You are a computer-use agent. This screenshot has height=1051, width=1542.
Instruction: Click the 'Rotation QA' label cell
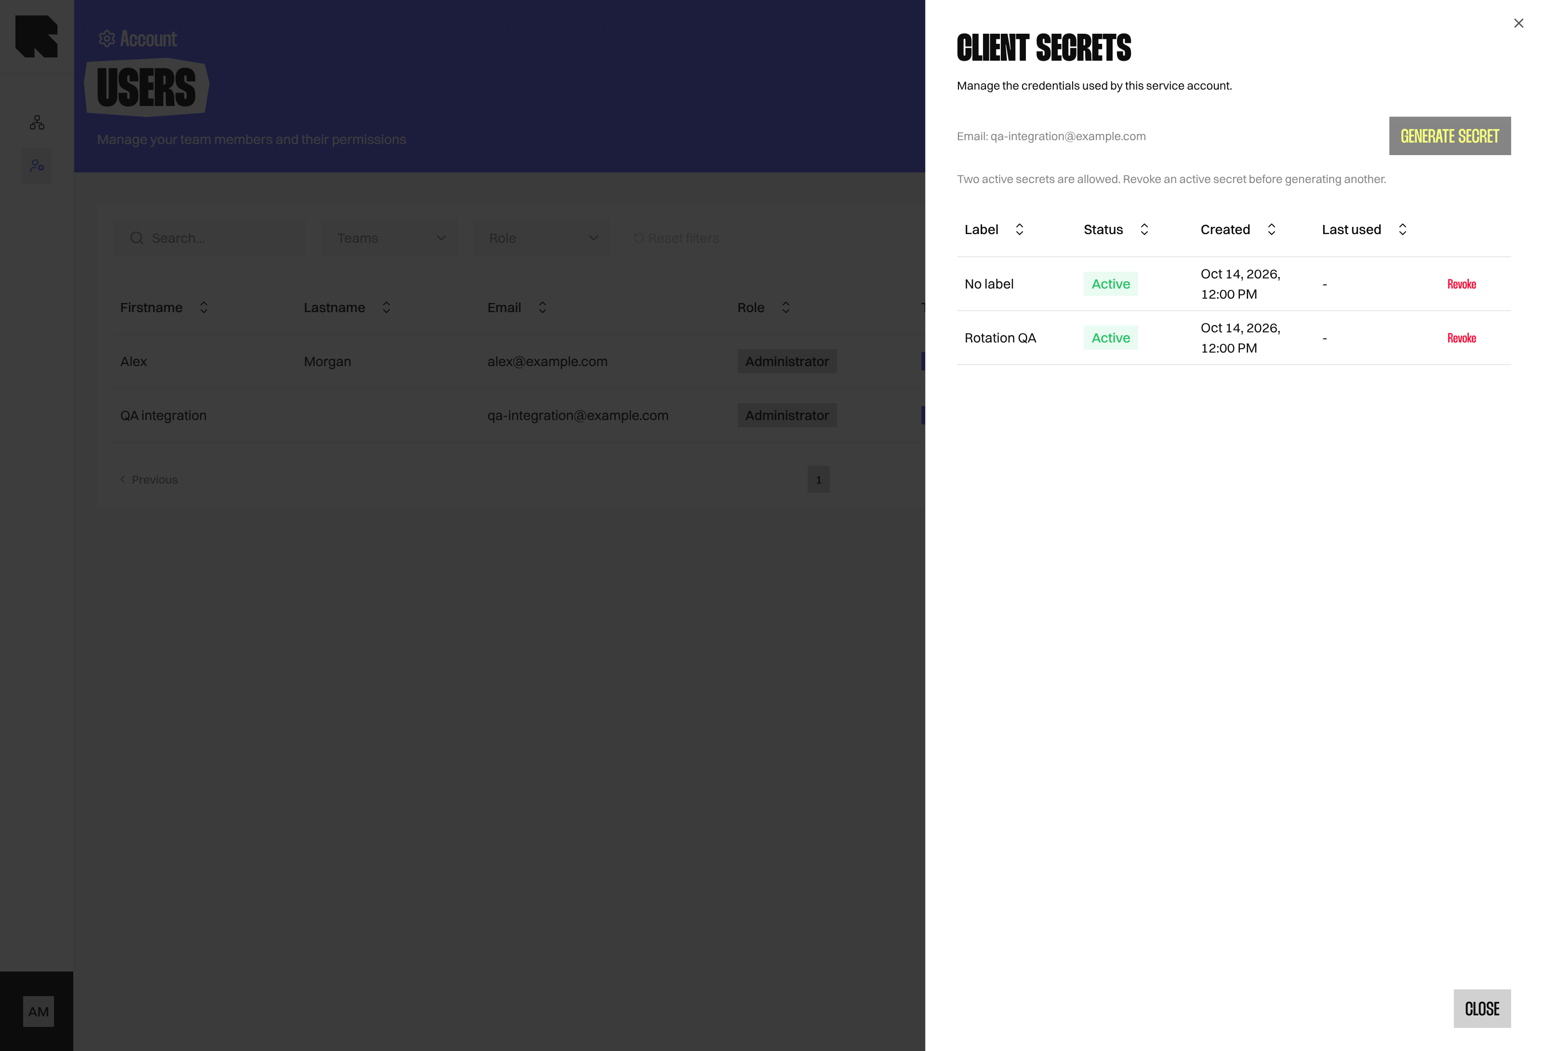(1000, 338)
